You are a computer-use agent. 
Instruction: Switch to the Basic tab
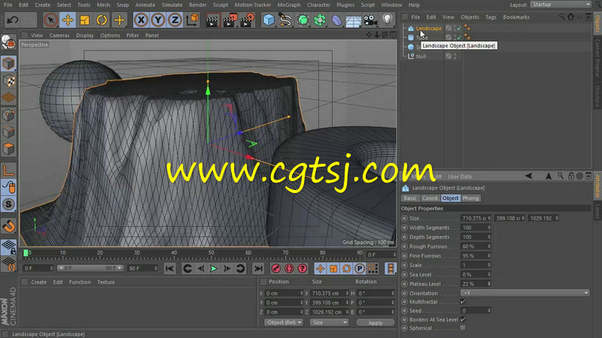click(x=409, y=198)
